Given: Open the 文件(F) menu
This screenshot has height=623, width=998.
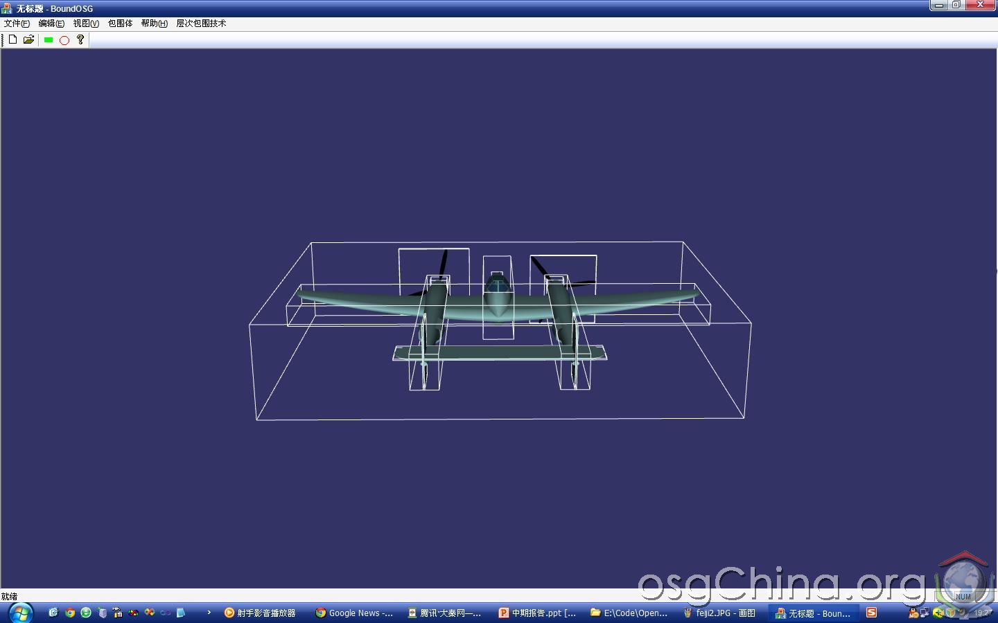Looking at the screenshot, I should click(17, 23).
